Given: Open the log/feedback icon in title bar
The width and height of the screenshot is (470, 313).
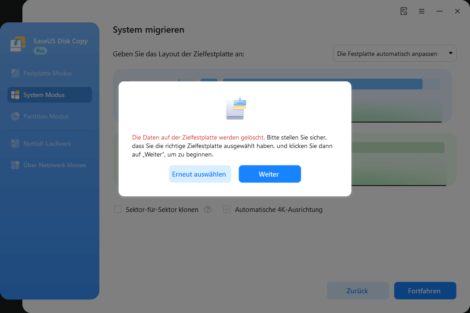Looking at the screenshot, I should coord(404,11).
